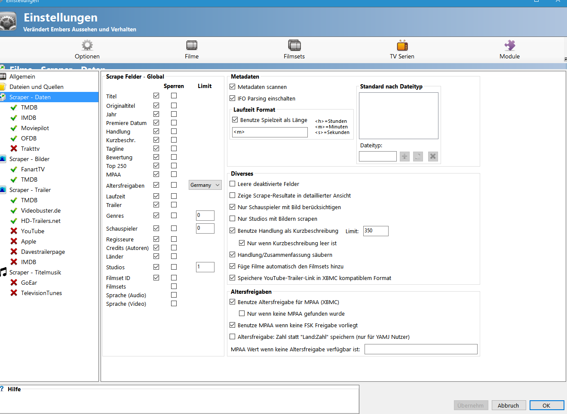Open the Germany Altersfreigaben dropdown
The image size is (567, 414).
click(x=205, y=185)
